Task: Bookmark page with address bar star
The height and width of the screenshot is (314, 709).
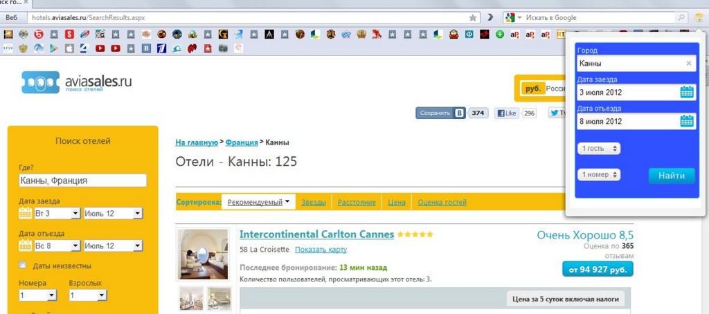Action: [473, 17]
